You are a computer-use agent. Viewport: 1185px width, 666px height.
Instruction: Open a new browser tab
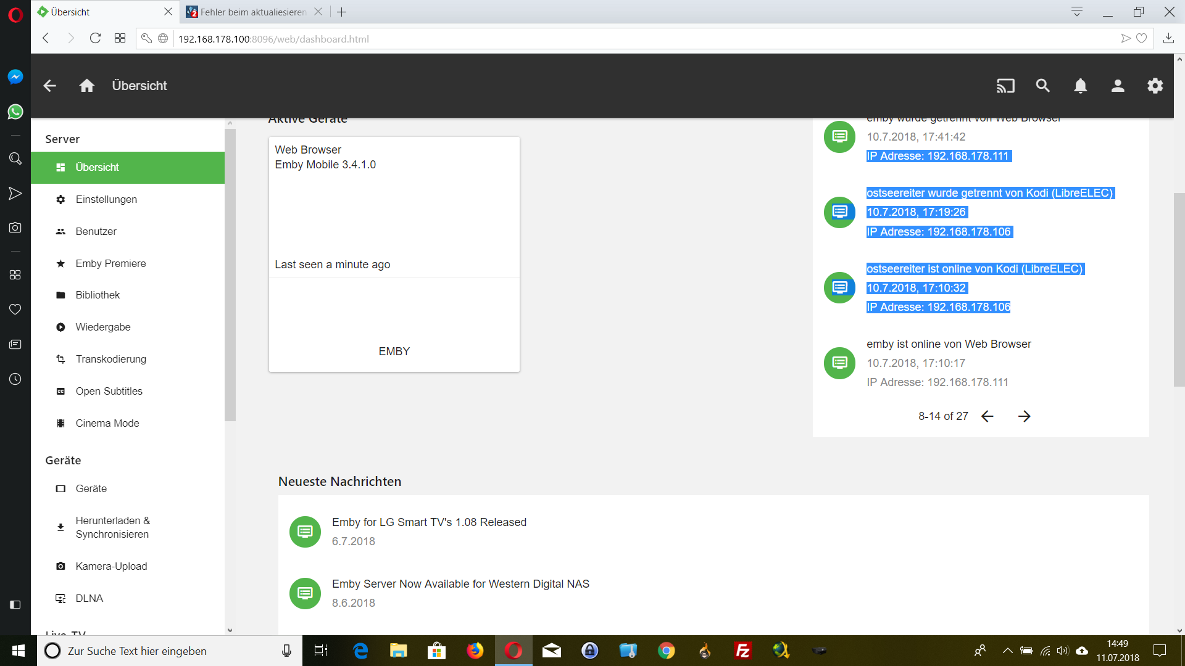pyautogui.click(x=342, y=12)
